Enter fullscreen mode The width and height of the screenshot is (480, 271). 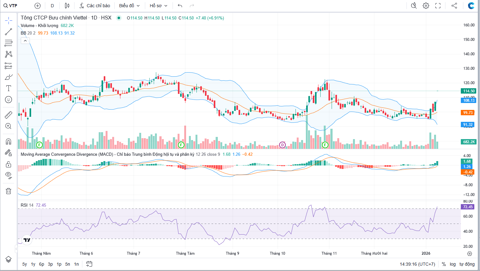438,6
